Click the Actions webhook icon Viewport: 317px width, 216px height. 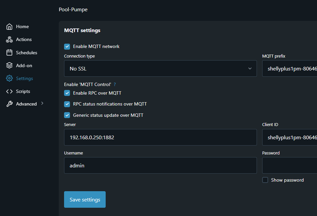(x=10, y=40)
